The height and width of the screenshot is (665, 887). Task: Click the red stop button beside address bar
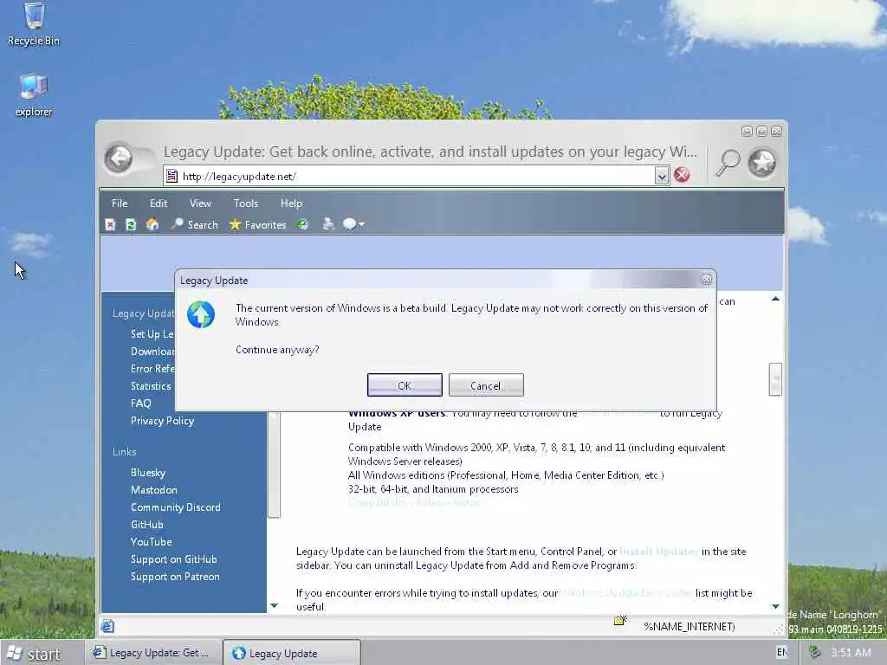(x=683, y=175)
